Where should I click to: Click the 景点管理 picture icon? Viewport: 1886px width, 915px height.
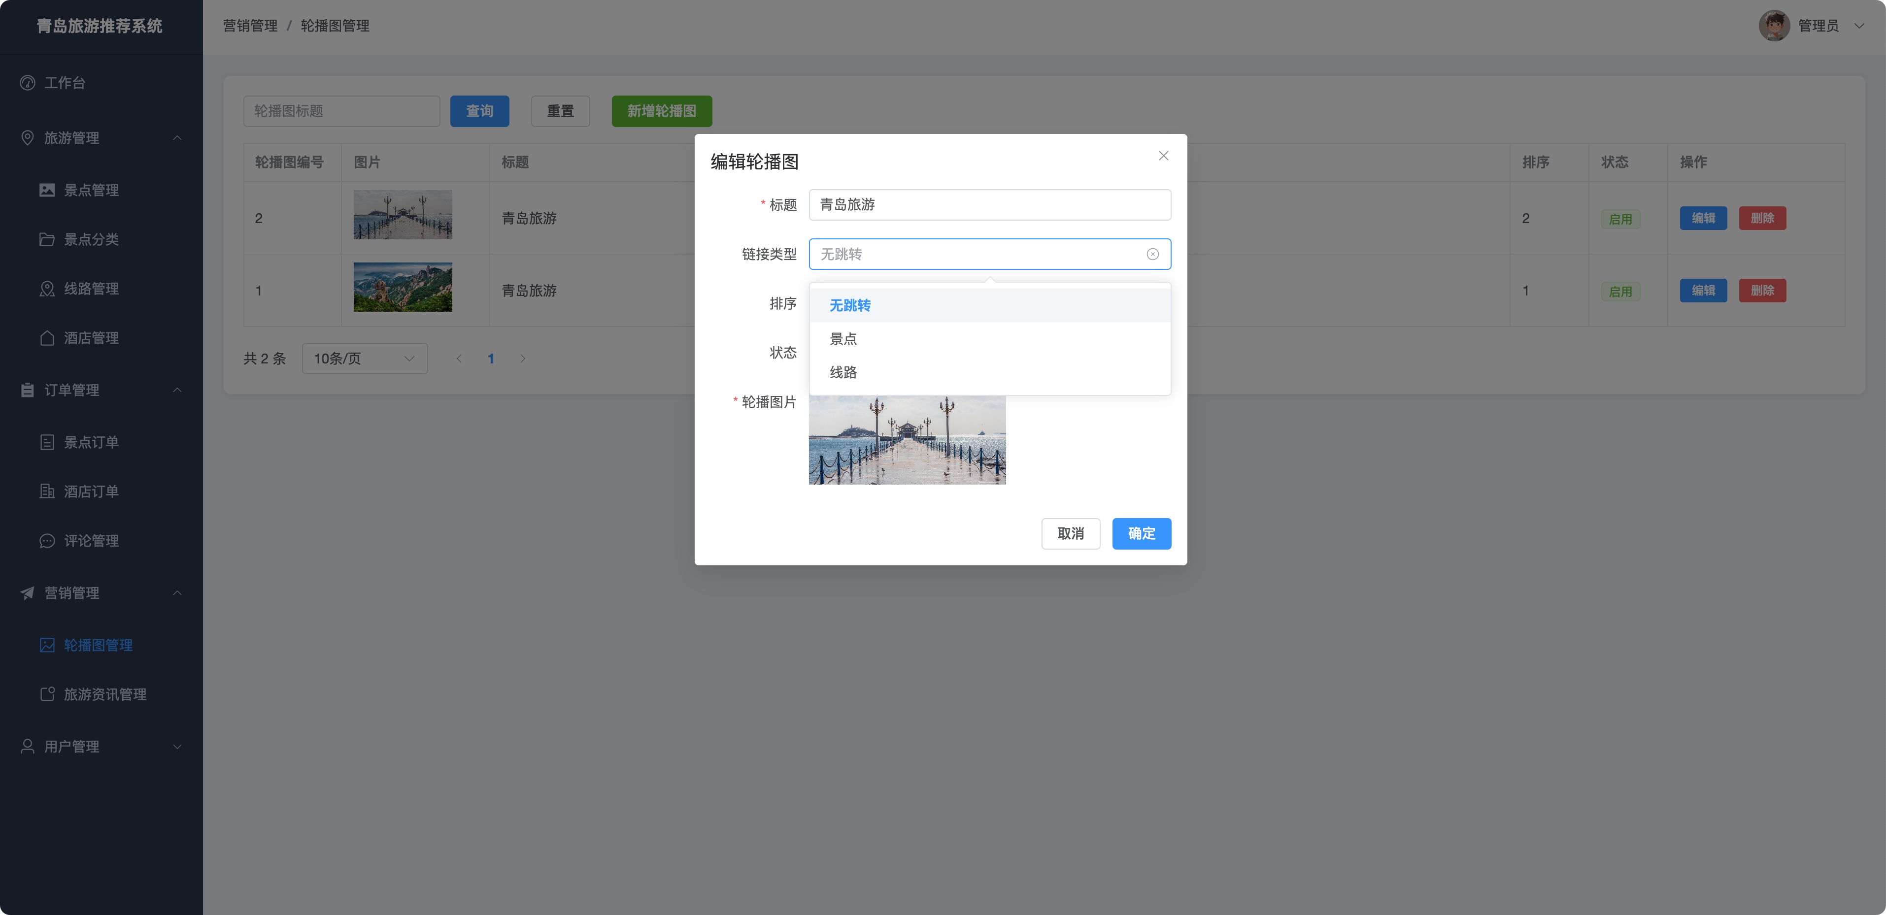[48, 190]
